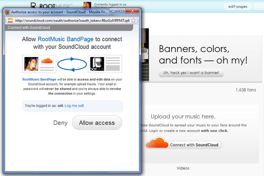Click RootMusic logo thumbnail in popup

[97, 64]
